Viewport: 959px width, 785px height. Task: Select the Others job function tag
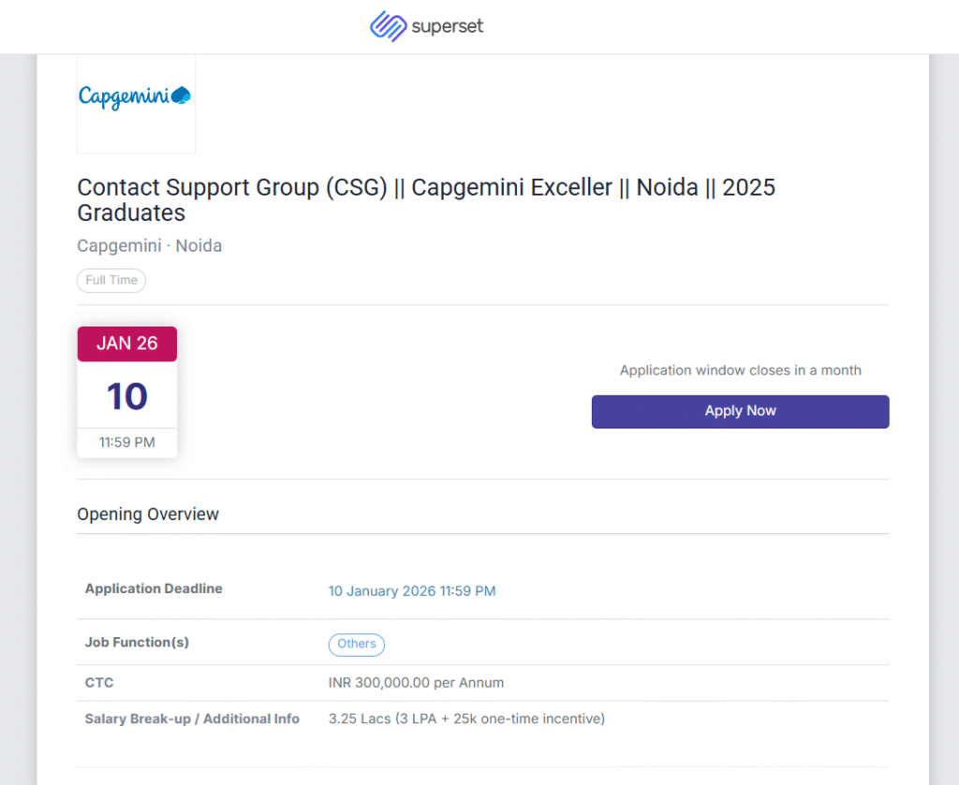click(x=357, y=645)
